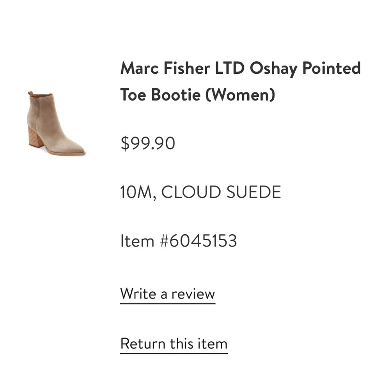The image size is (390, 390).
Task: Click the first line of the product title
Action: click(x=240, y=68)
